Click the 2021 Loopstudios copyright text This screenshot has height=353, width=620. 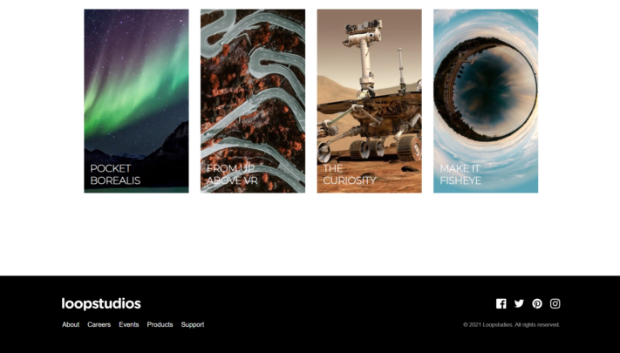512,324
